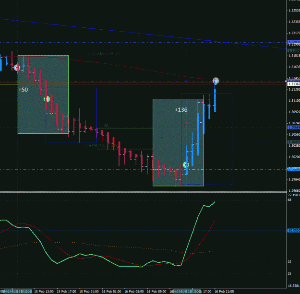Click the 68 indicator level value
Screen dimensions: 300x294
pyautogui.click(x=289, y=200)
